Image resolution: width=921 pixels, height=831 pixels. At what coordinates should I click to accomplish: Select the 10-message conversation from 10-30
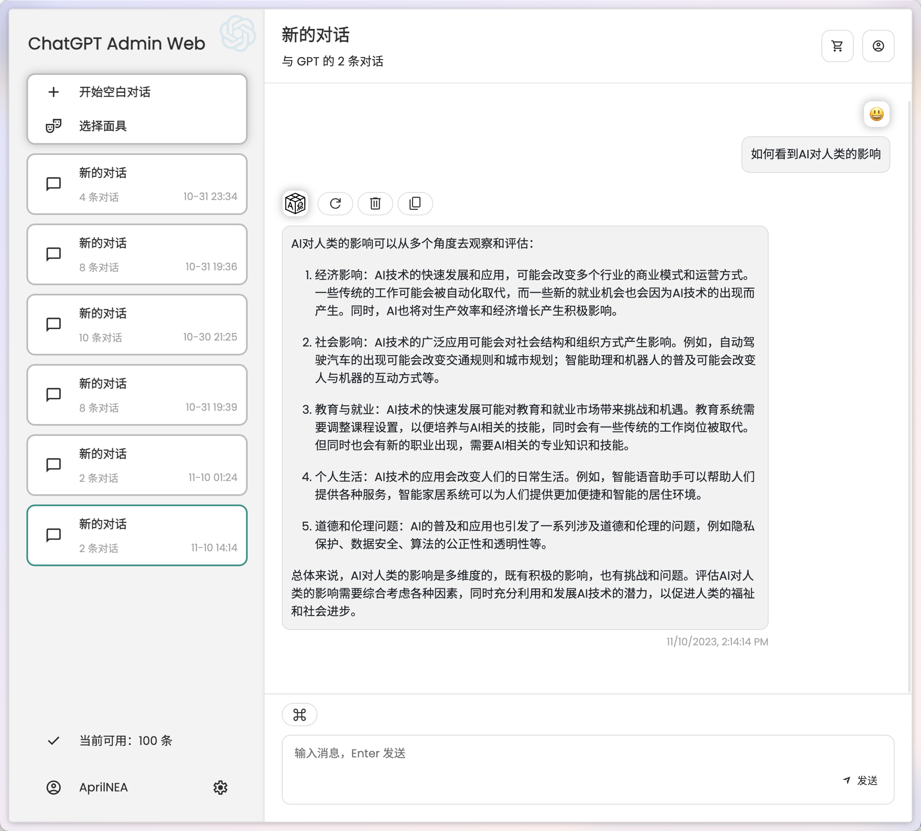[x=137, y=325]
